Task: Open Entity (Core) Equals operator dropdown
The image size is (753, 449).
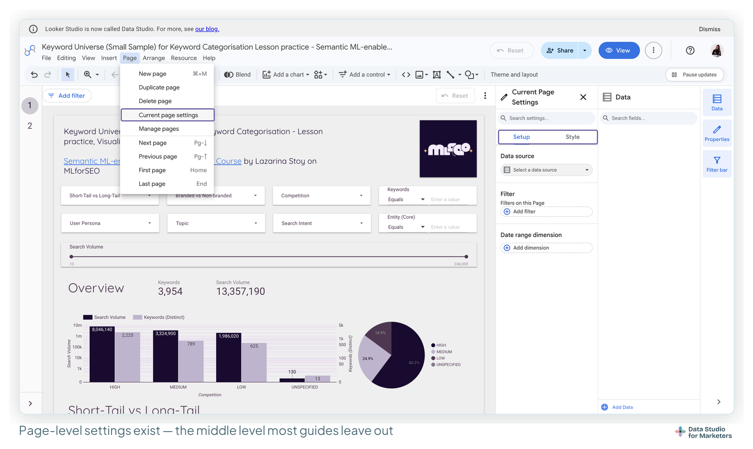Action: 406,227
